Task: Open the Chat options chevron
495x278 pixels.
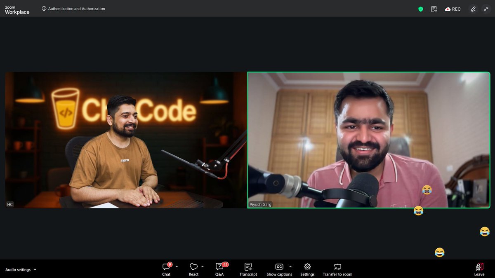Action: (x=177, y=266)
